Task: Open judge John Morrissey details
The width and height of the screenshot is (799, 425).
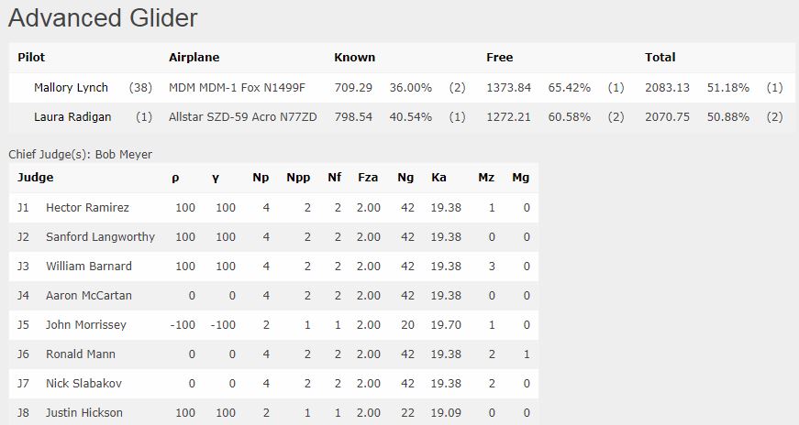Action: [85, 325]
